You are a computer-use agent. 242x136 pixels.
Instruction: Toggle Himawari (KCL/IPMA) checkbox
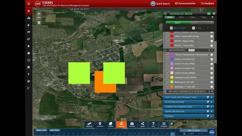pos(168,77)
